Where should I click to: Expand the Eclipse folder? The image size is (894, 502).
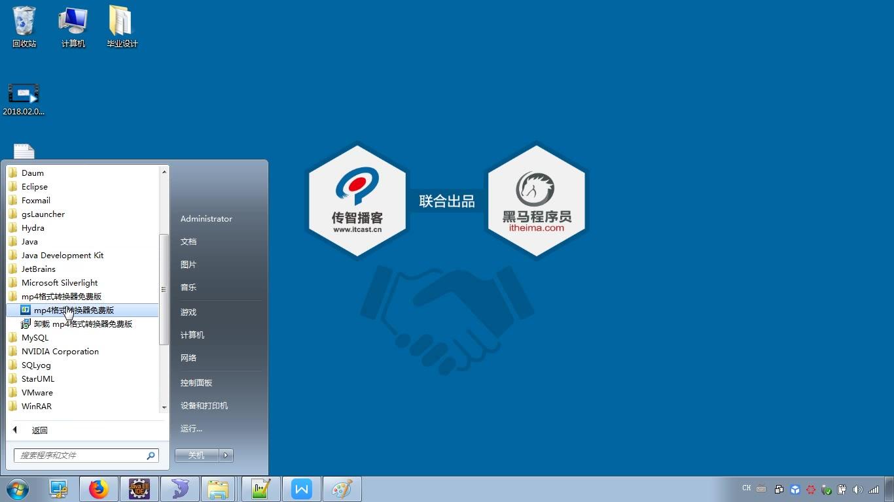pyautogui.click(x=82, y=187)
